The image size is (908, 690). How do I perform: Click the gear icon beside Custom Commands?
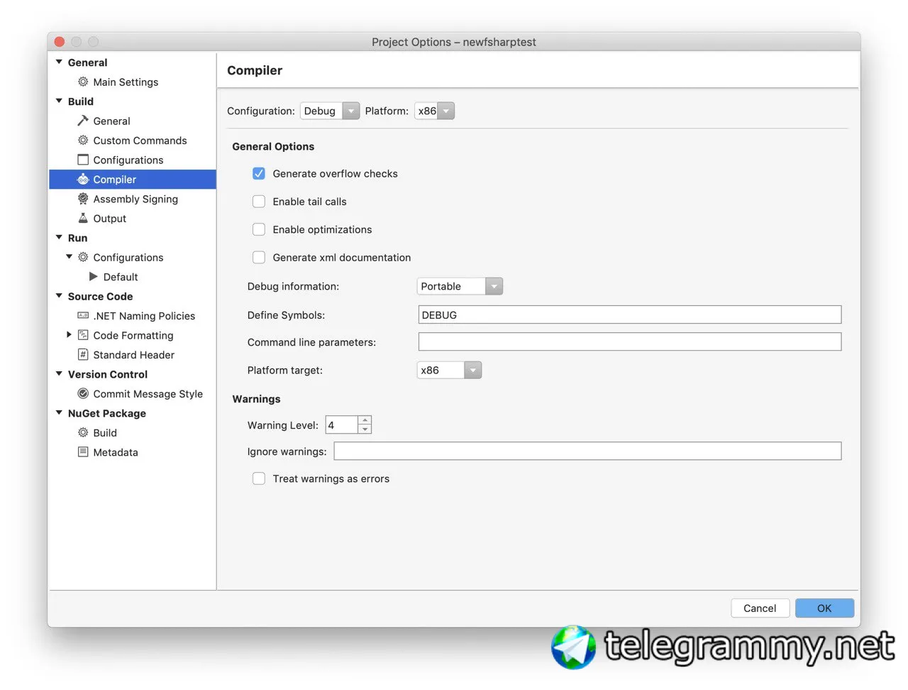coord(83,140)
